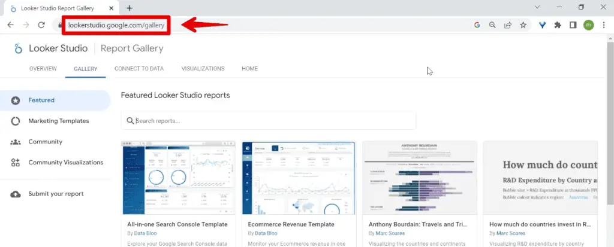Switch to the Connect to Data tab

pyautogui.click(x=139, y=69)
